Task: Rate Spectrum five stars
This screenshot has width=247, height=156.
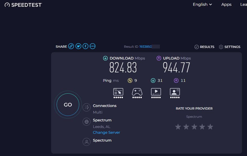Action: (210, 127)
